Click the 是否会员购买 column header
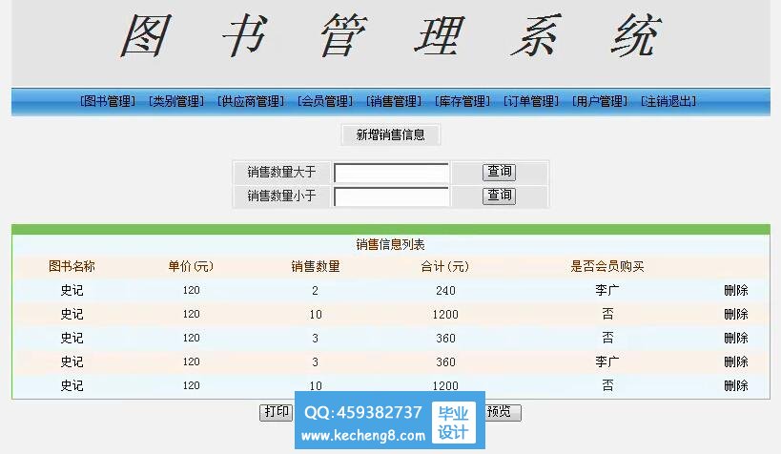The width and height of the screenshot is (781, 454). tap(607, 267)
